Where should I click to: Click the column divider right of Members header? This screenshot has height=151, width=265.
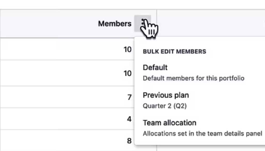point(157,23)
